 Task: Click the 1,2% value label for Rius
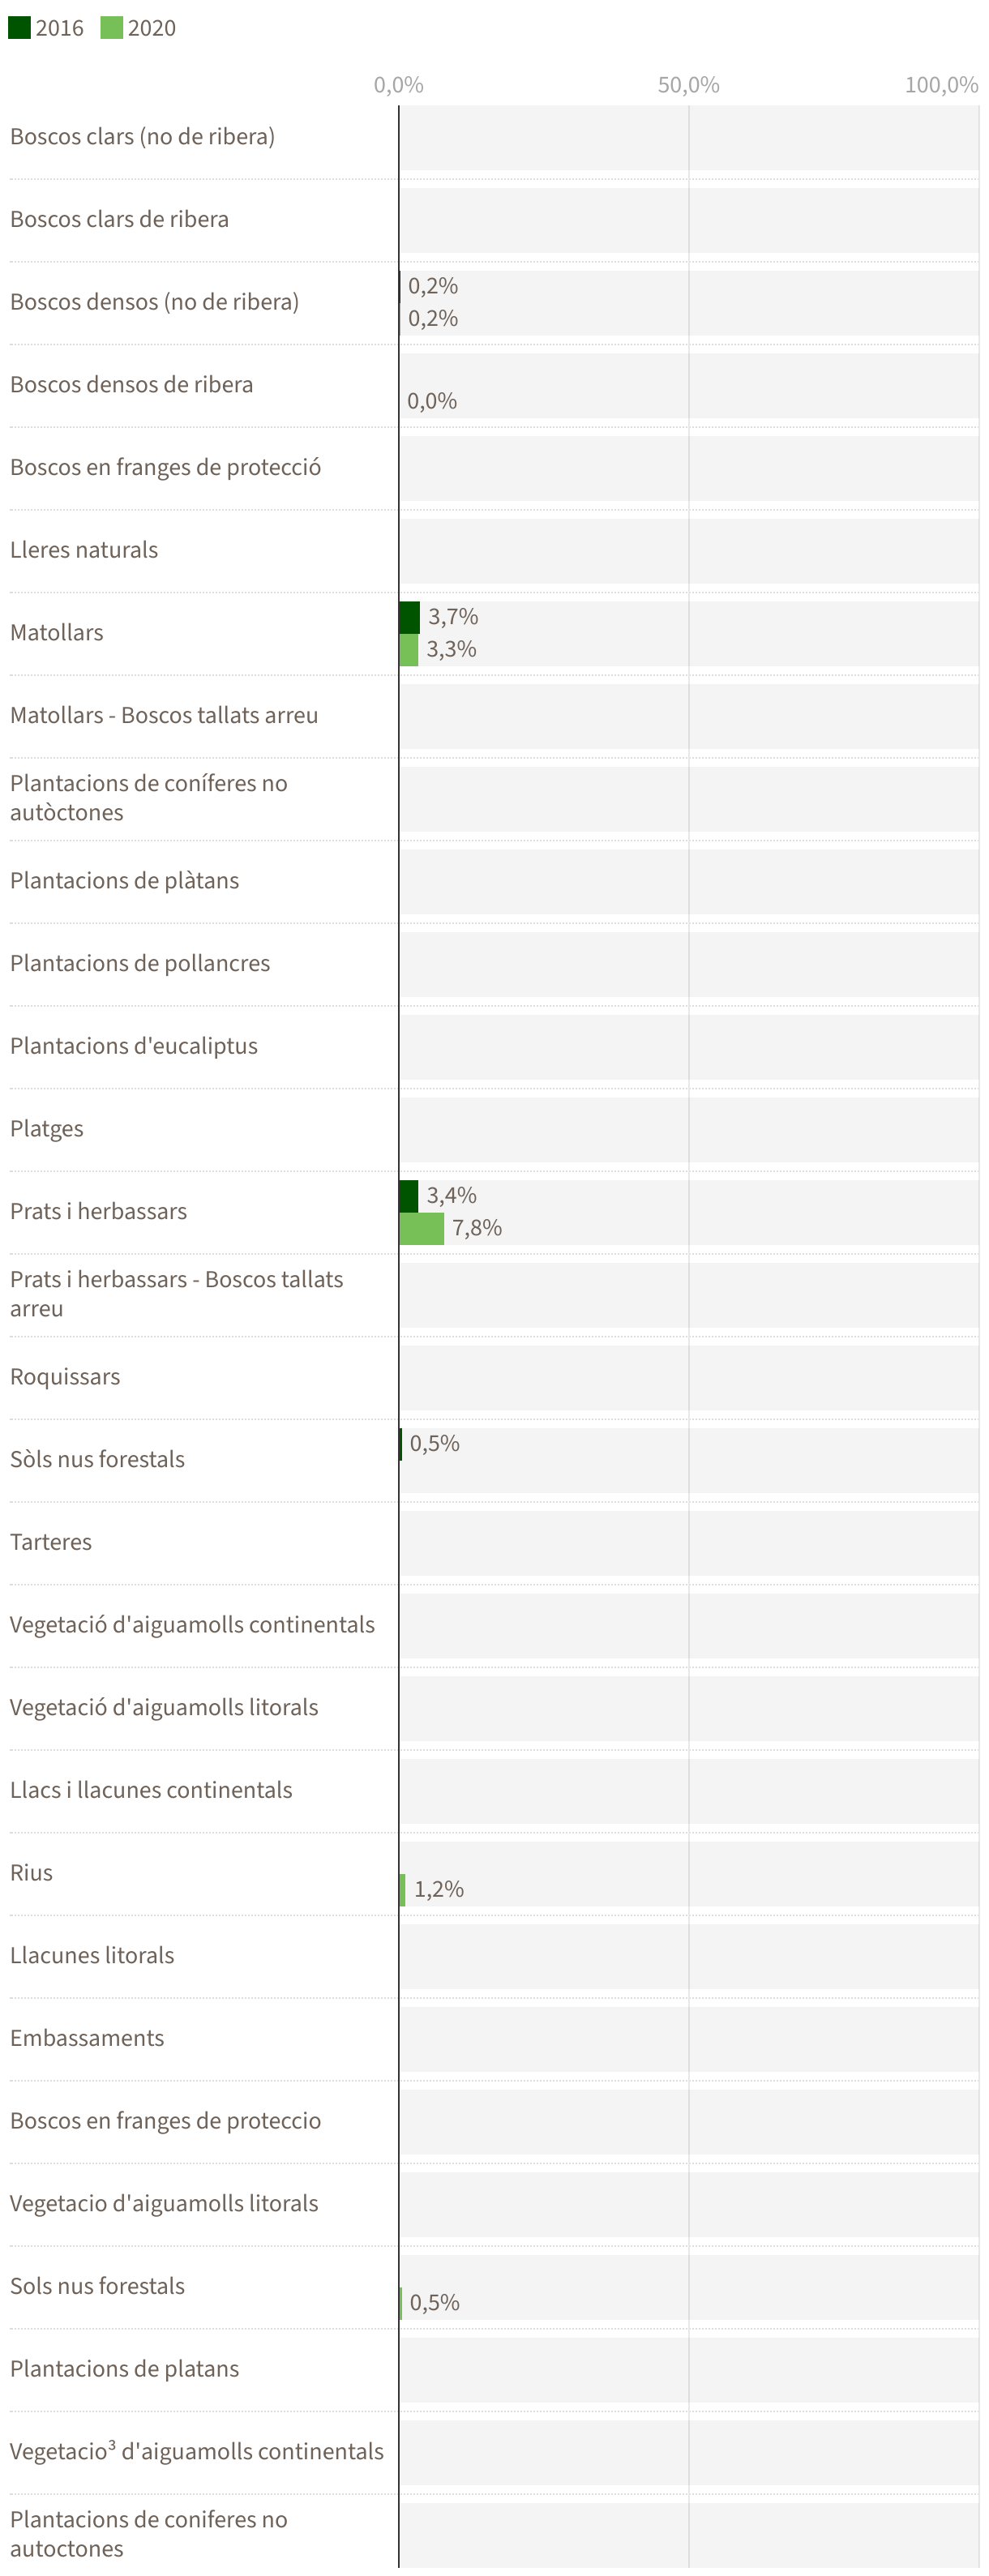(439, 1889)
